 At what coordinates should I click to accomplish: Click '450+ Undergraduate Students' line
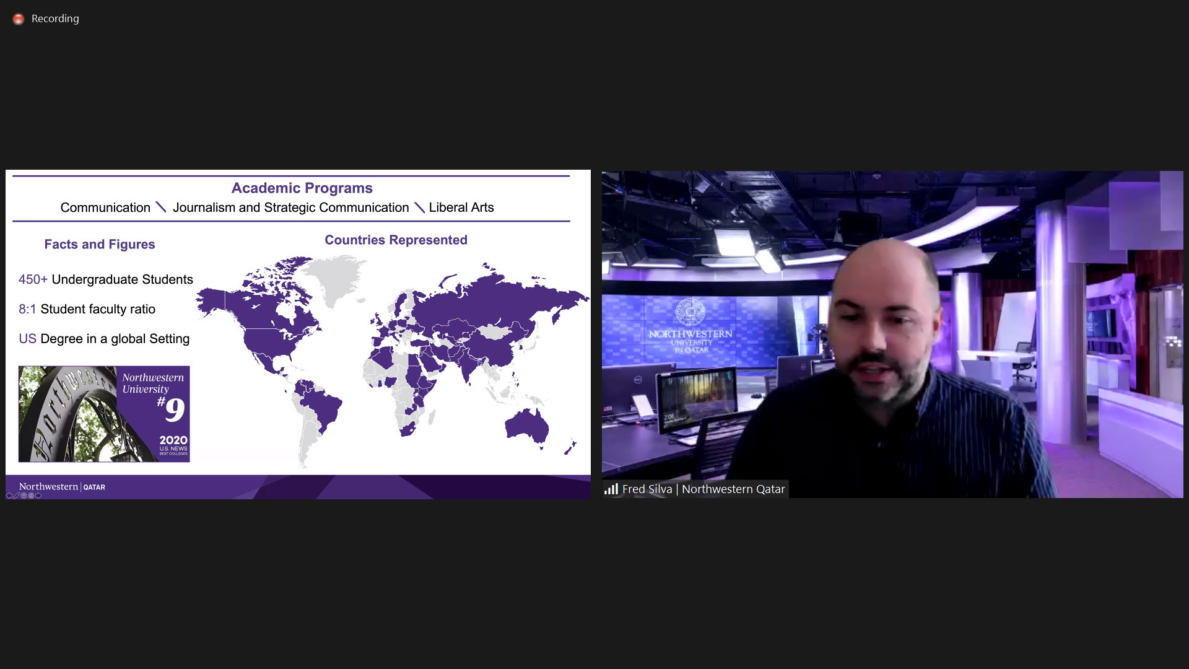106,279
